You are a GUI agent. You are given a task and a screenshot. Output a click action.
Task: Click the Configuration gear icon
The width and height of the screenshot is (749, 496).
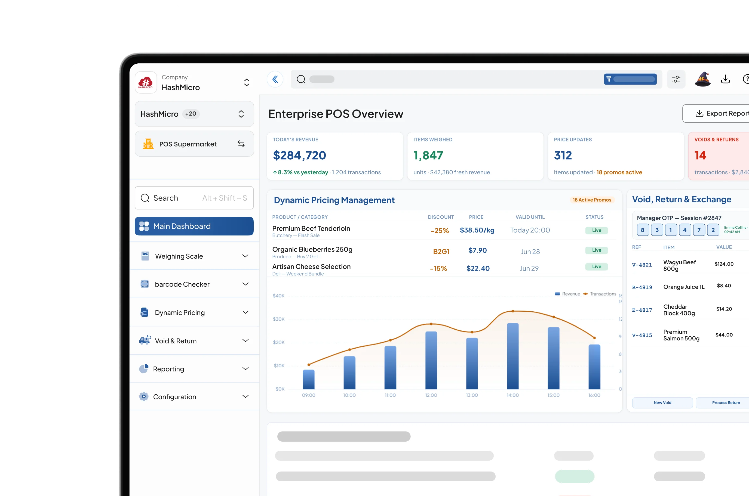coord(144,396)
